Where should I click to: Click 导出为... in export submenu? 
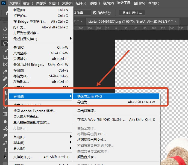[x=116, y=102]
